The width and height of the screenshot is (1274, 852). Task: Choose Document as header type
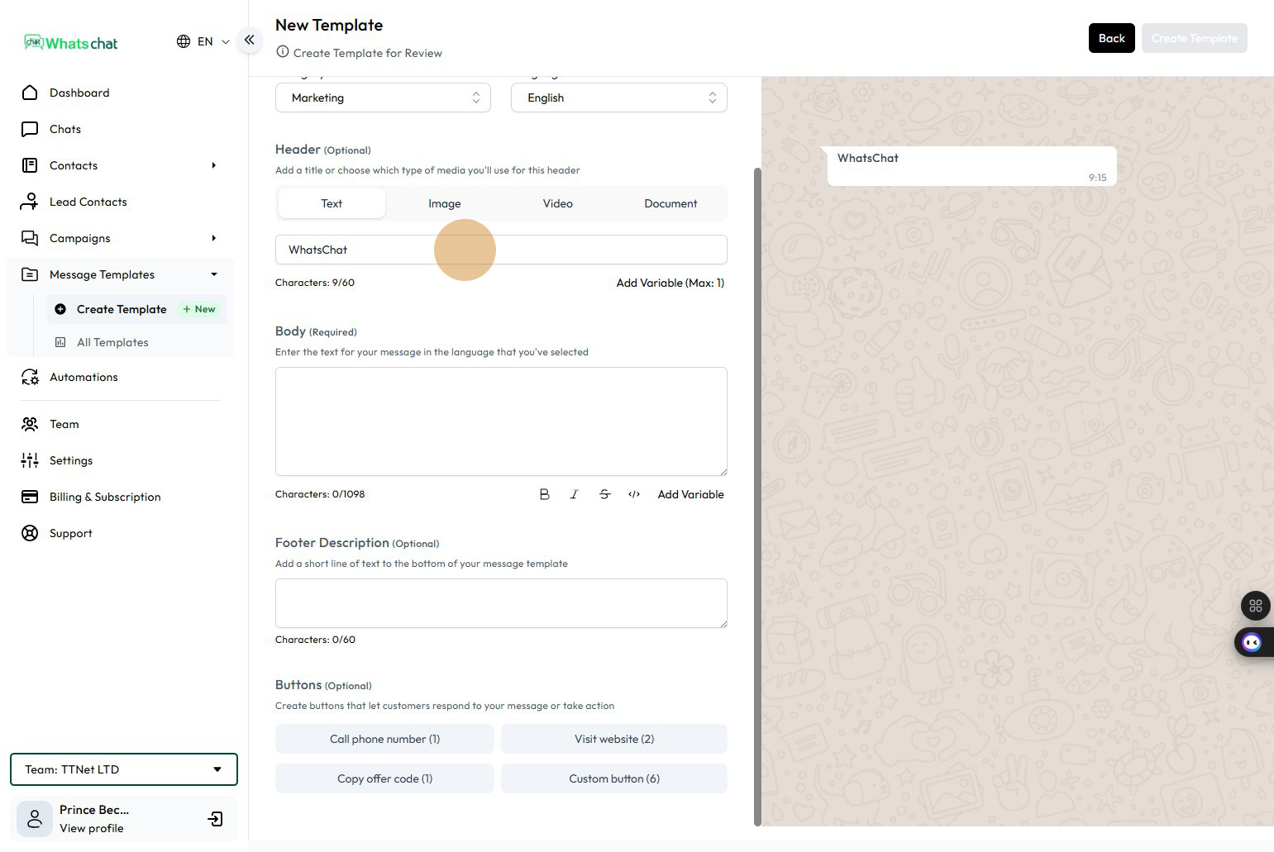click(x=670, y=203)
